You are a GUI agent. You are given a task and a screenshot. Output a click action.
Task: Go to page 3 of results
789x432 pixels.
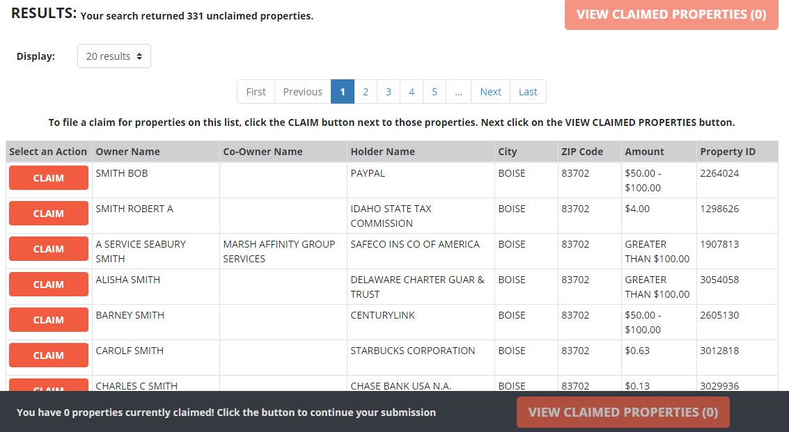coord(389,91)
